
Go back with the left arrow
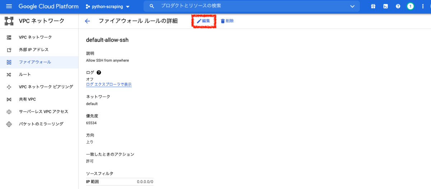tap(87, 21)
